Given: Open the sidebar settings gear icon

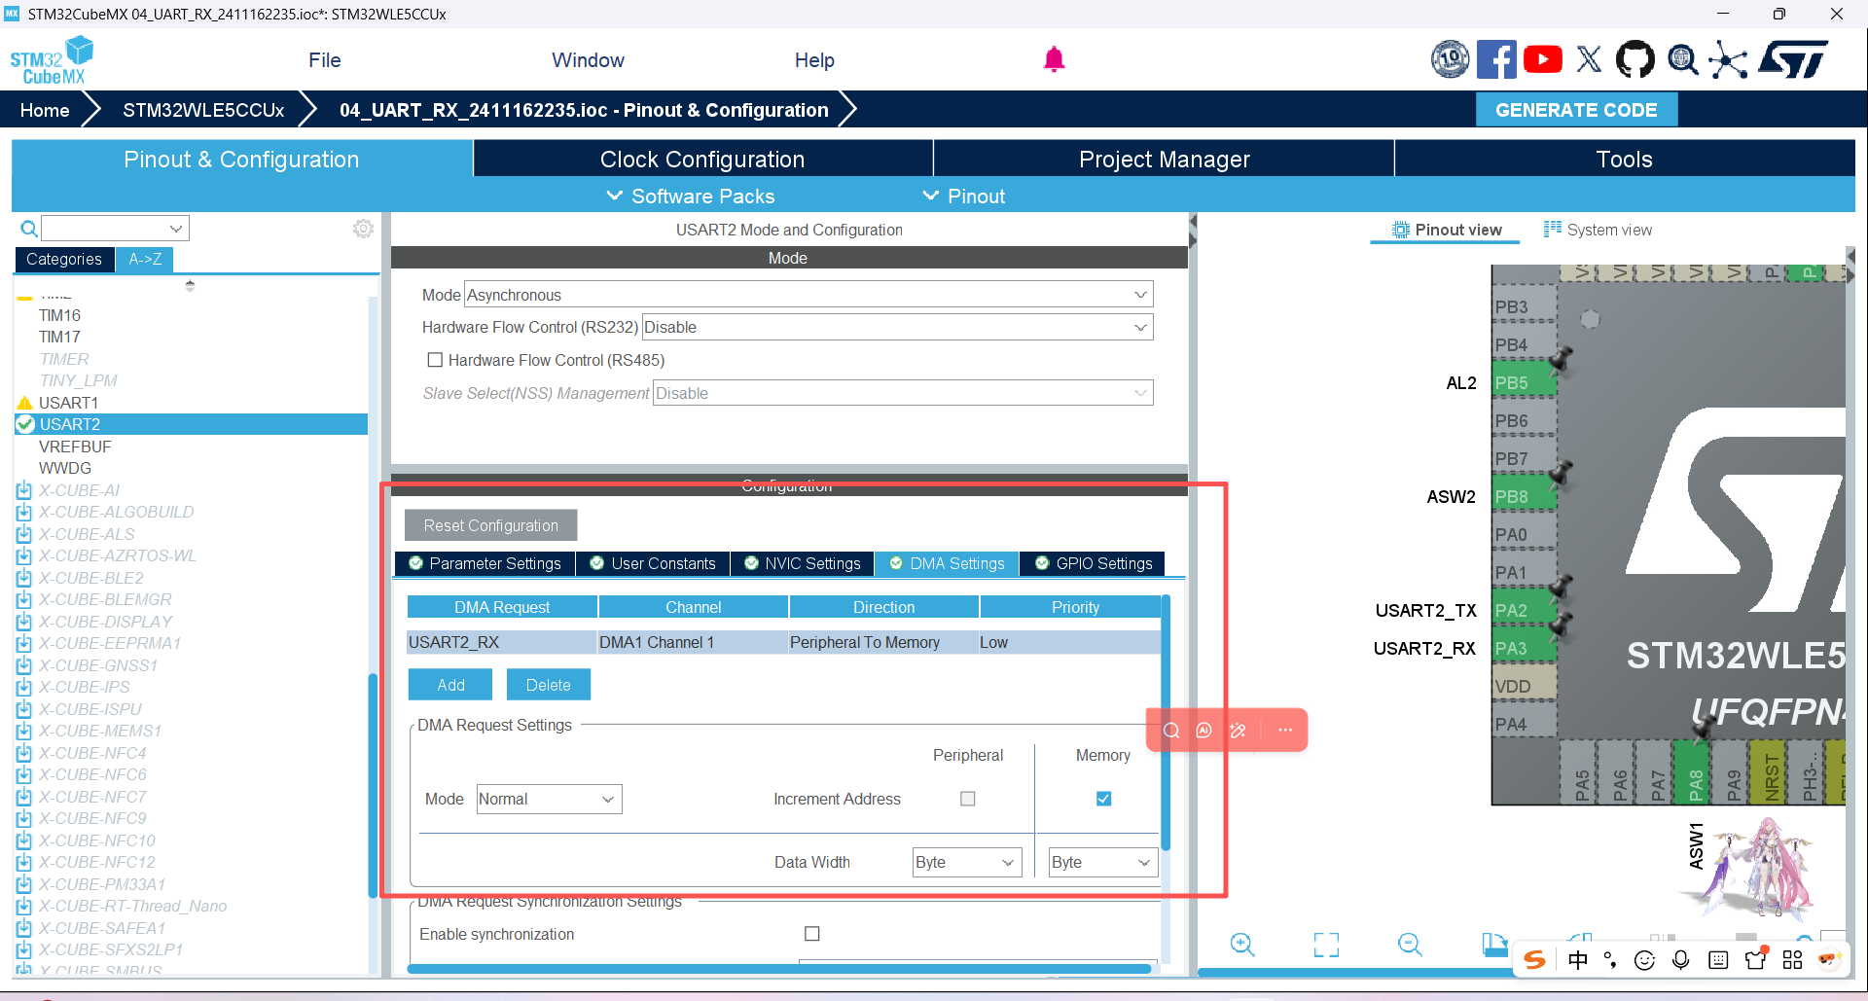Looking at the screenshot, I should pos(363,229).
